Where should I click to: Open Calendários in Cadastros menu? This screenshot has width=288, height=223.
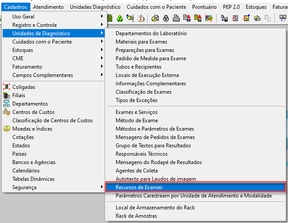54,171
